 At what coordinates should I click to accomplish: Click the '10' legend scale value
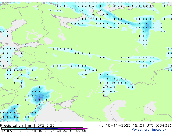point(34,131)
